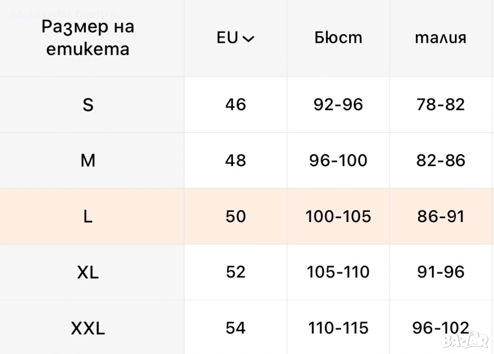Image resolution: width=494 pixels, height=354 pixels.
Task: Click the EU size 54 cell
Action: 235,328
